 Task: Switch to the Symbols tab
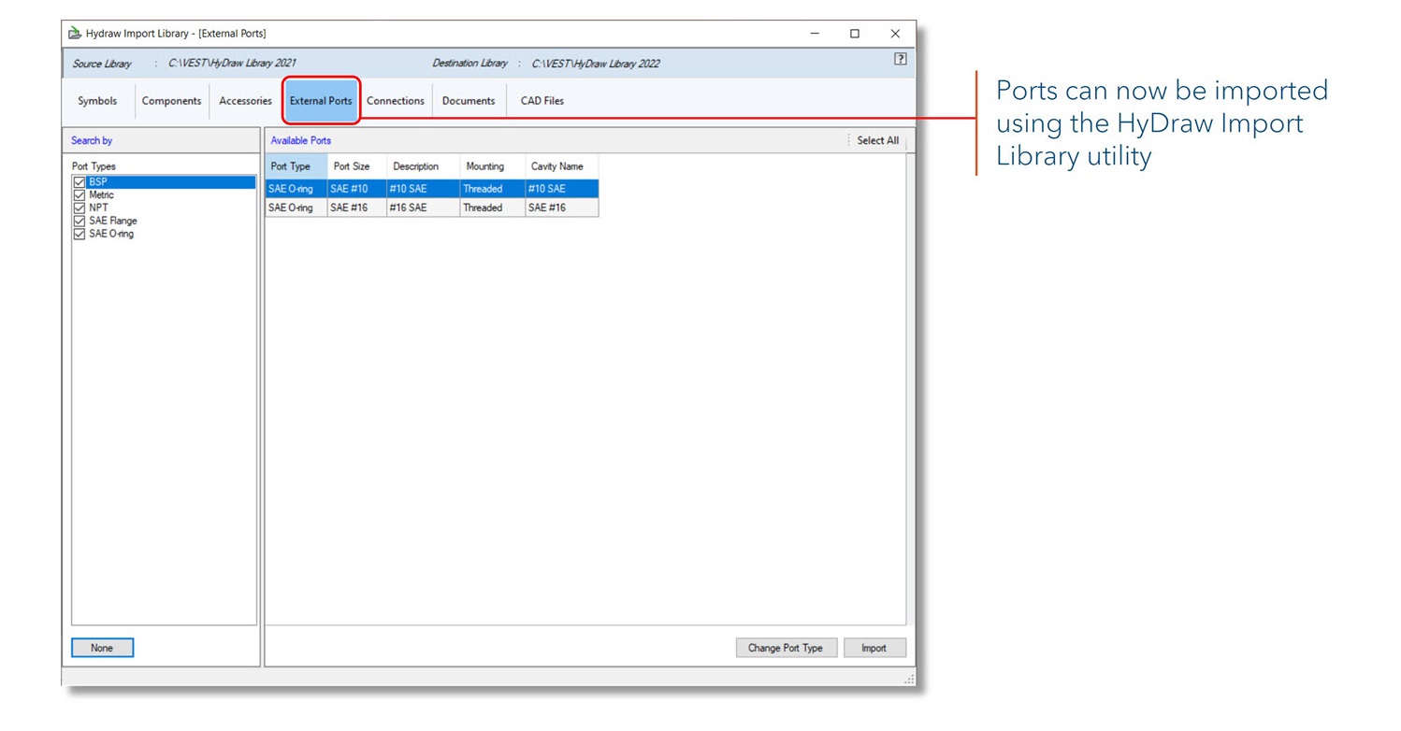click(97, 101)
